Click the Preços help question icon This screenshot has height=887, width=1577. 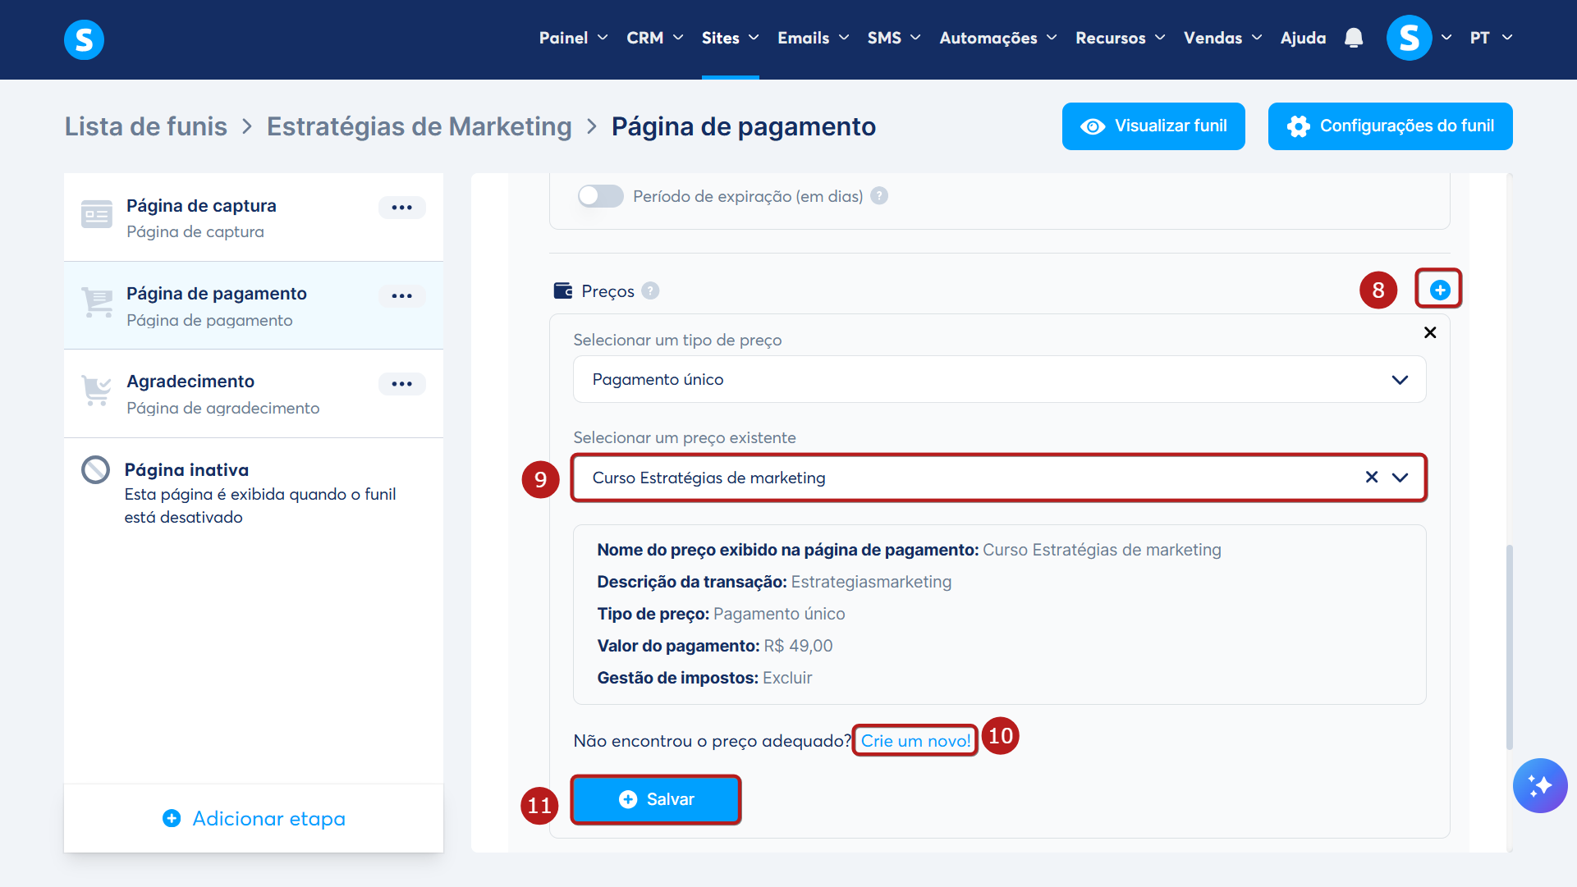coord(650,291)
